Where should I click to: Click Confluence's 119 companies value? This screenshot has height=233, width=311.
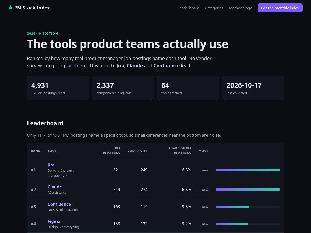[144, 207]
